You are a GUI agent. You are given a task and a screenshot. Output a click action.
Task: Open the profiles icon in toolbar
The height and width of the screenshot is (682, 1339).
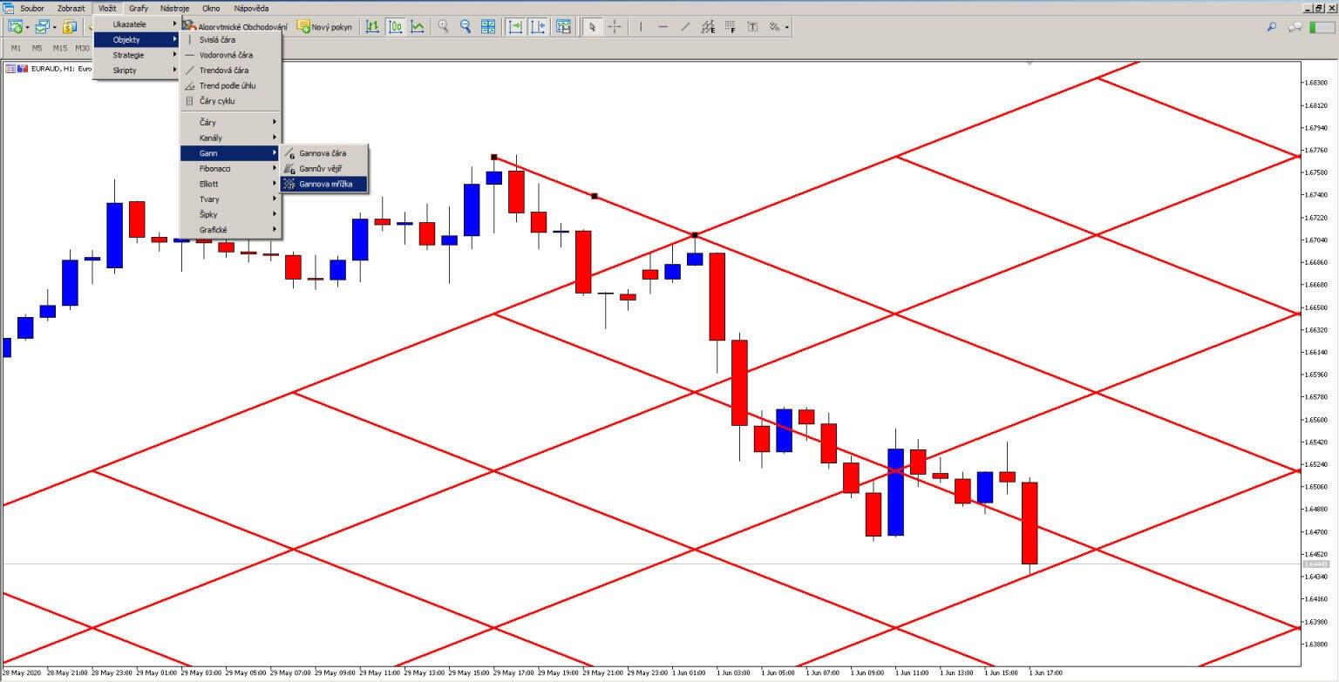tap(42, 27)
